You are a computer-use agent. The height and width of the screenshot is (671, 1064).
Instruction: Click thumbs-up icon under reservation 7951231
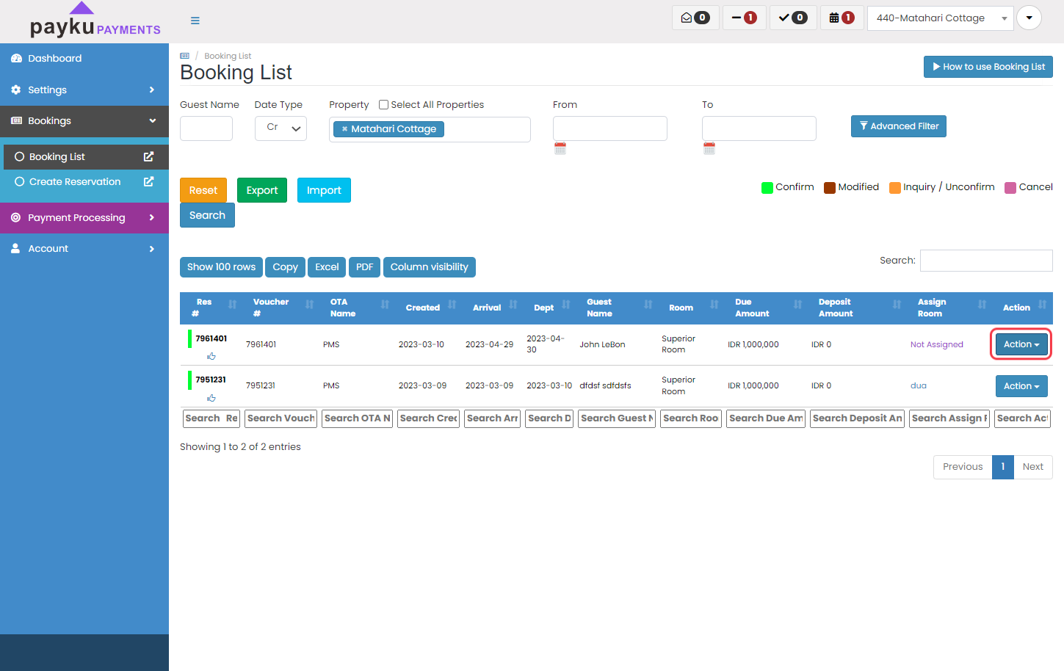click(211, 398)
